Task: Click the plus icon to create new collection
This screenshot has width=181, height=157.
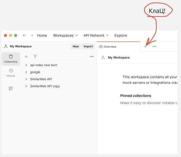Action: [x=26, y=56]
